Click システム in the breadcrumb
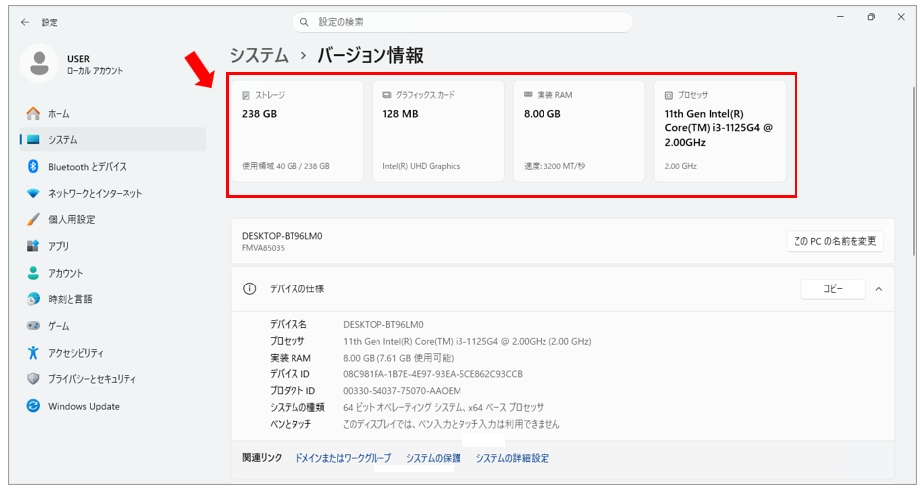The height and width of the screenshot is (489, 921). (x=259, y=55)
